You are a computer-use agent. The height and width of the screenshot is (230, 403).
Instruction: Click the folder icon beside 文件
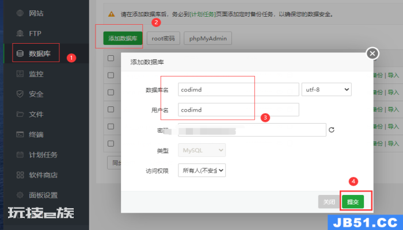point(20,114)
